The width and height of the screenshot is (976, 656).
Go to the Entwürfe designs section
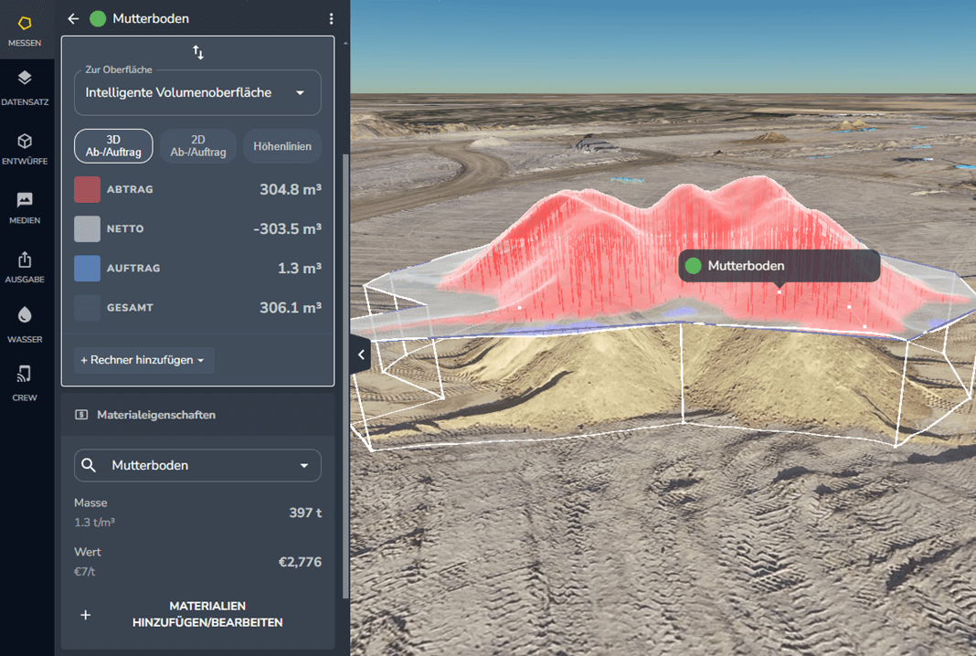pyautogui.click(x=25, y=148)
